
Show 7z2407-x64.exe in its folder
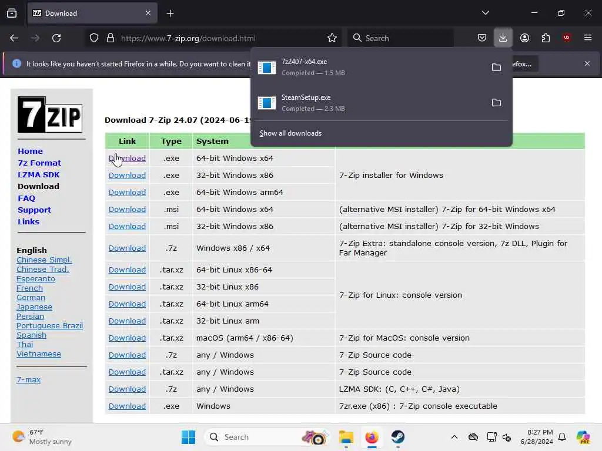tap(496, 67)
